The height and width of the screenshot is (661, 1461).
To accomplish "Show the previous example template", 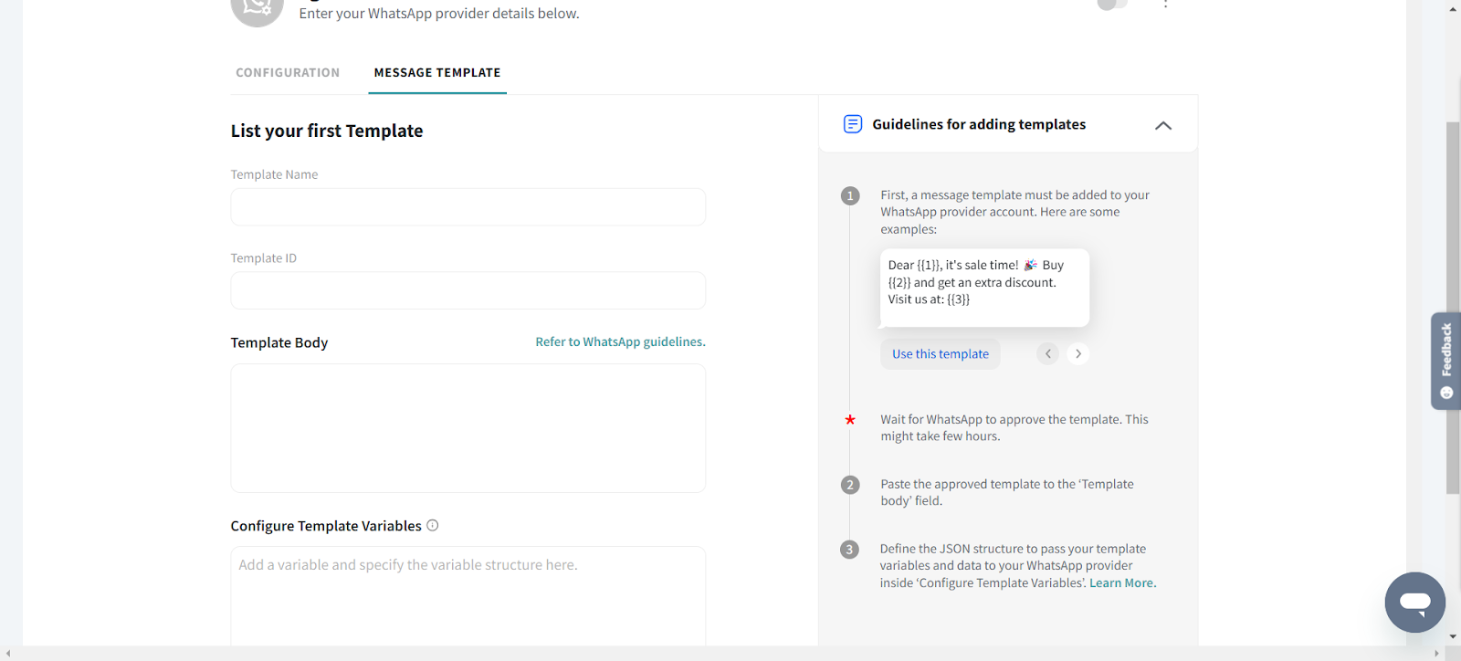I will [1047, 354].
